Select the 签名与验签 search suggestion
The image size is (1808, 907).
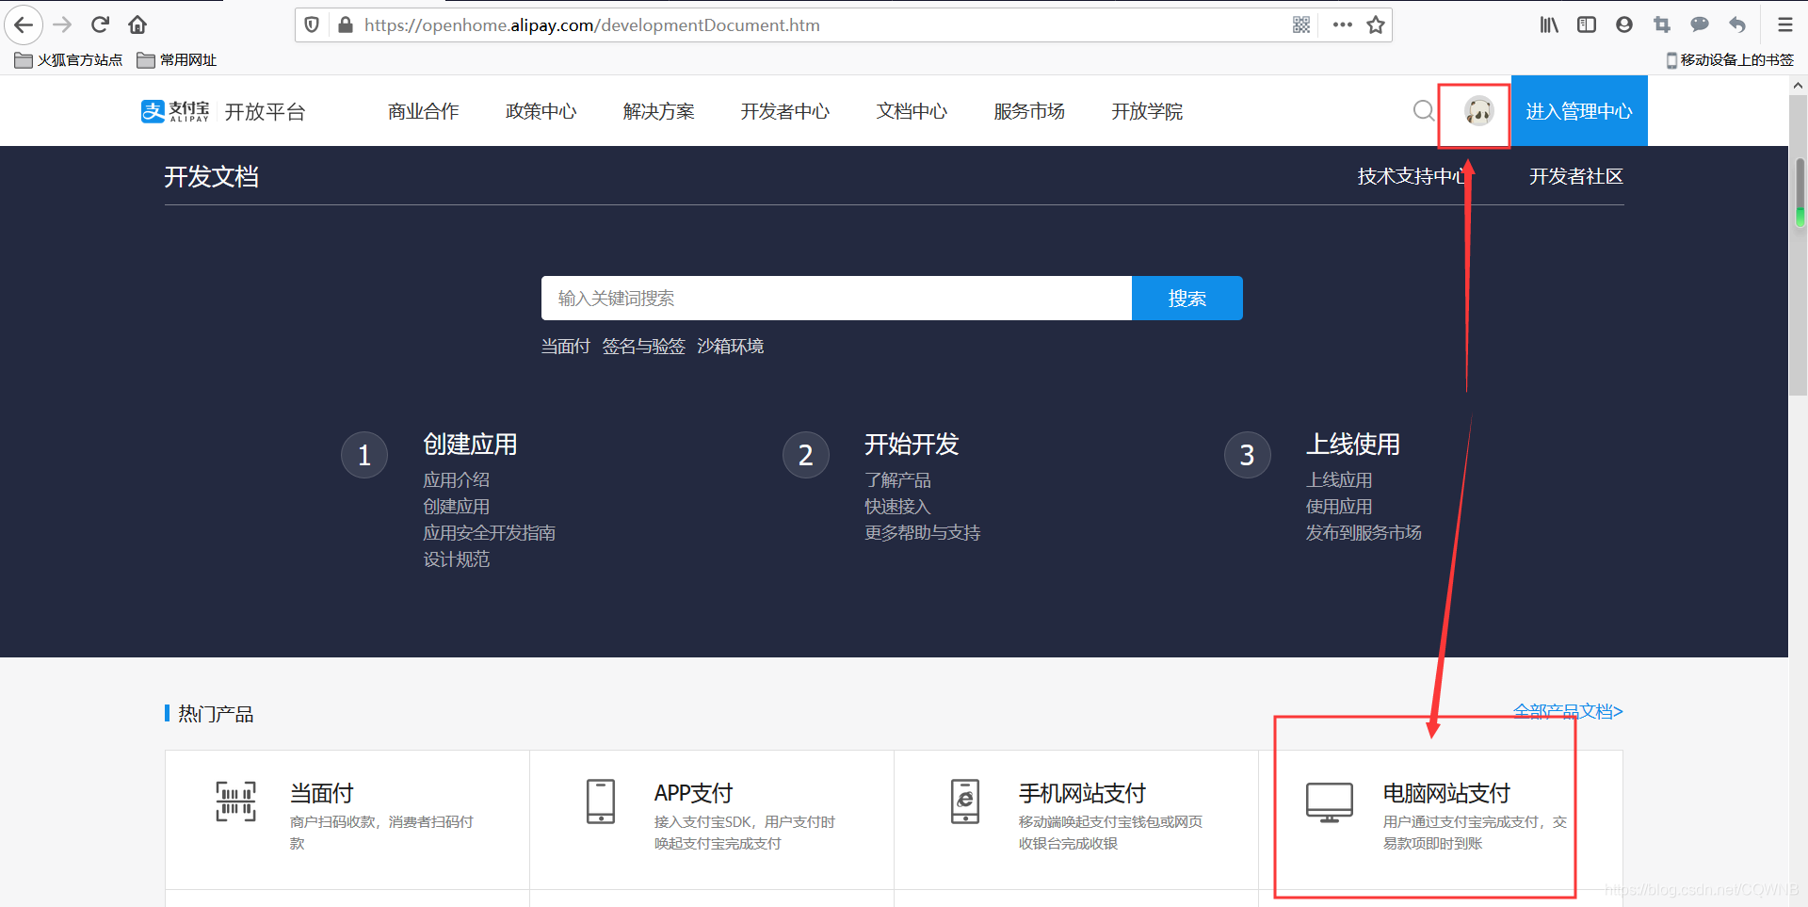coord(644,347)
